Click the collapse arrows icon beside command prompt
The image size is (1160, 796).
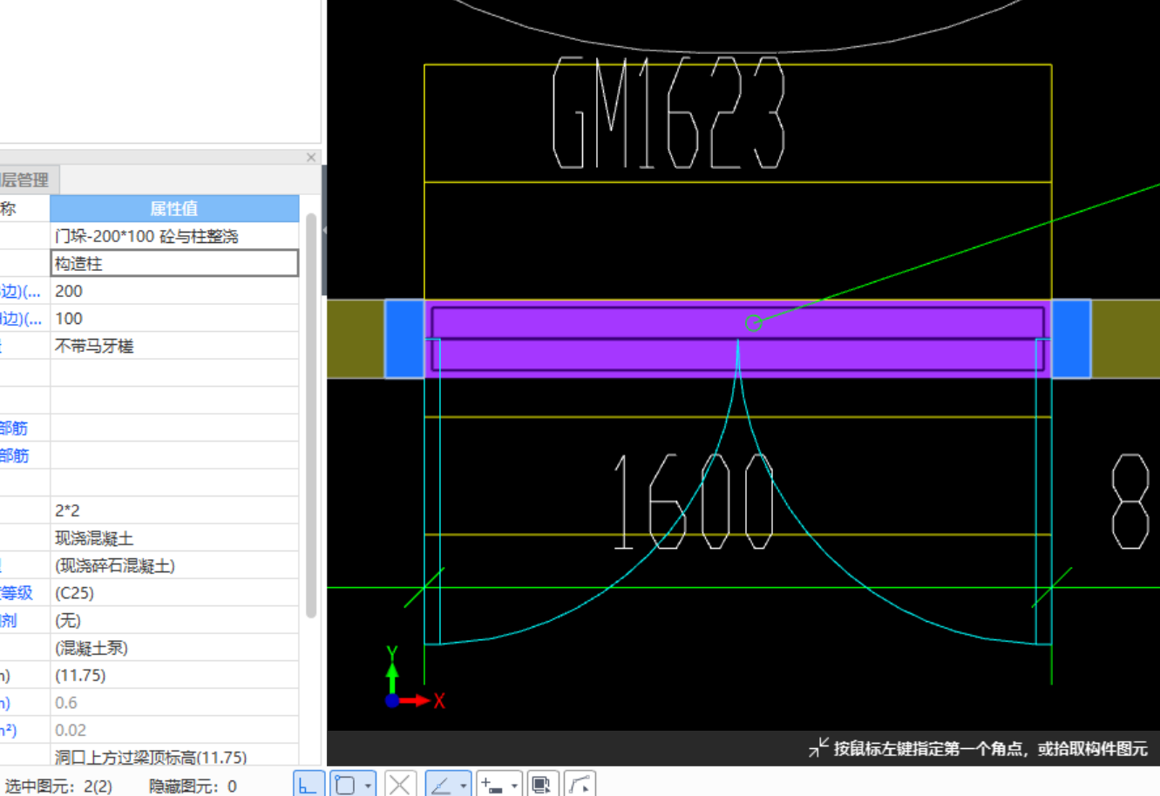pyautogui.click(x=818, y=747)
